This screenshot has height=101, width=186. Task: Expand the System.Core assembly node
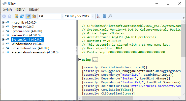tap(3, 31)
